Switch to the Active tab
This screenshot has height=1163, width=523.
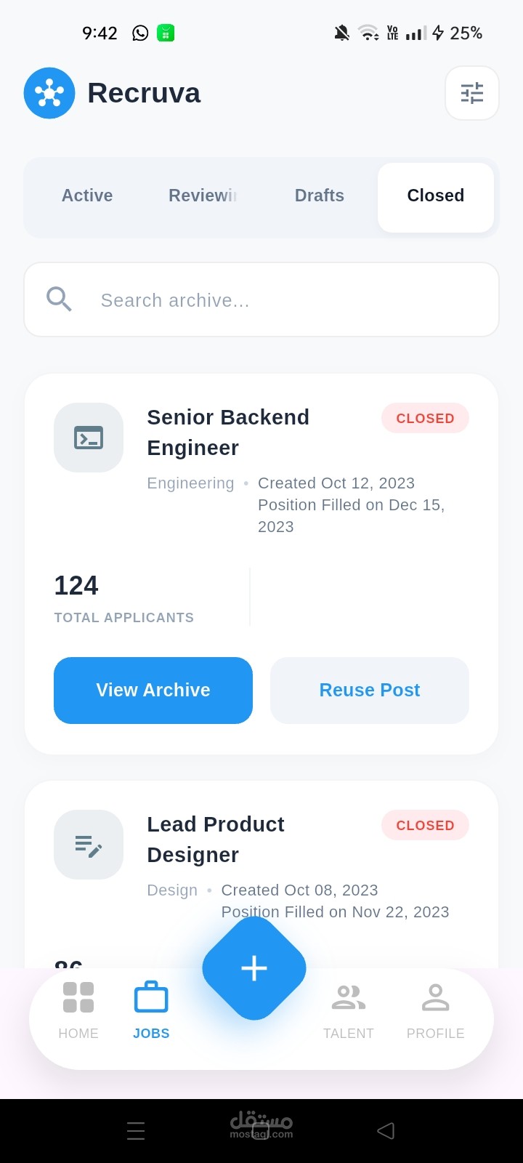87,196
